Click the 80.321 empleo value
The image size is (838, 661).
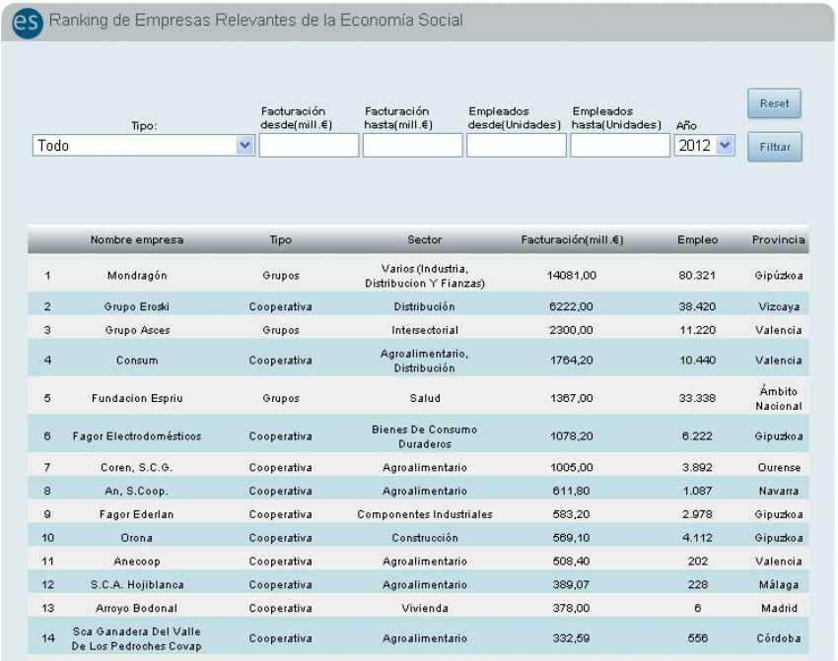697,276
